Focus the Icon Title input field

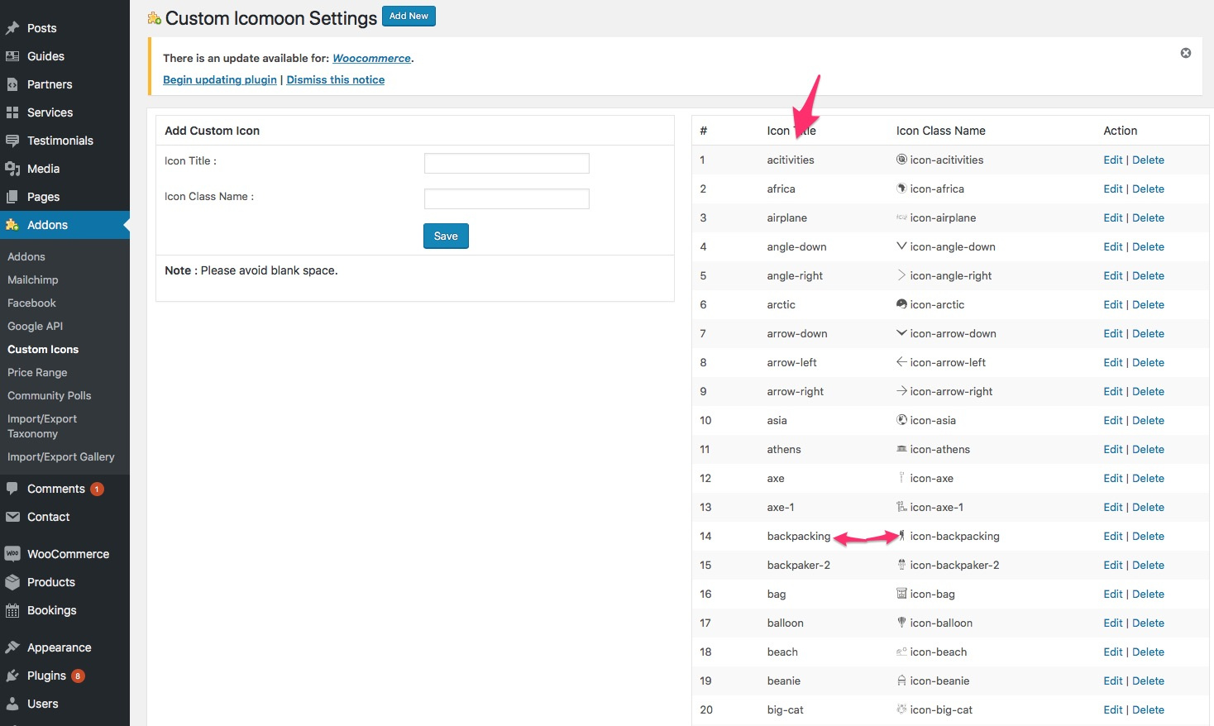(507, 163)
